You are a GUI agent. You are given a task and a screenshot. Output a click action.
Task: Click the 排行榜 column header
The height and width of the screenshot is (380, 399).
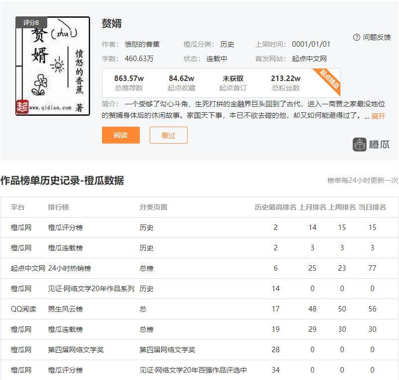pos(58,207)
